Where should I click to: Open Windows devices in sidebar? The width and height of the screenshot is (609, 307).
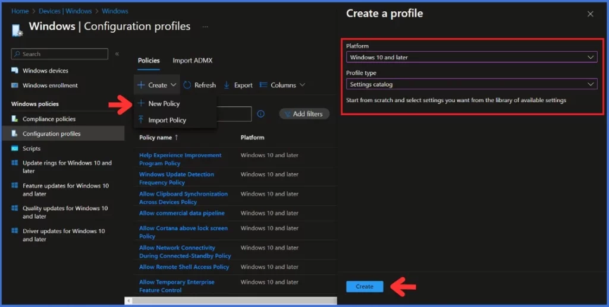click(45, 71)
